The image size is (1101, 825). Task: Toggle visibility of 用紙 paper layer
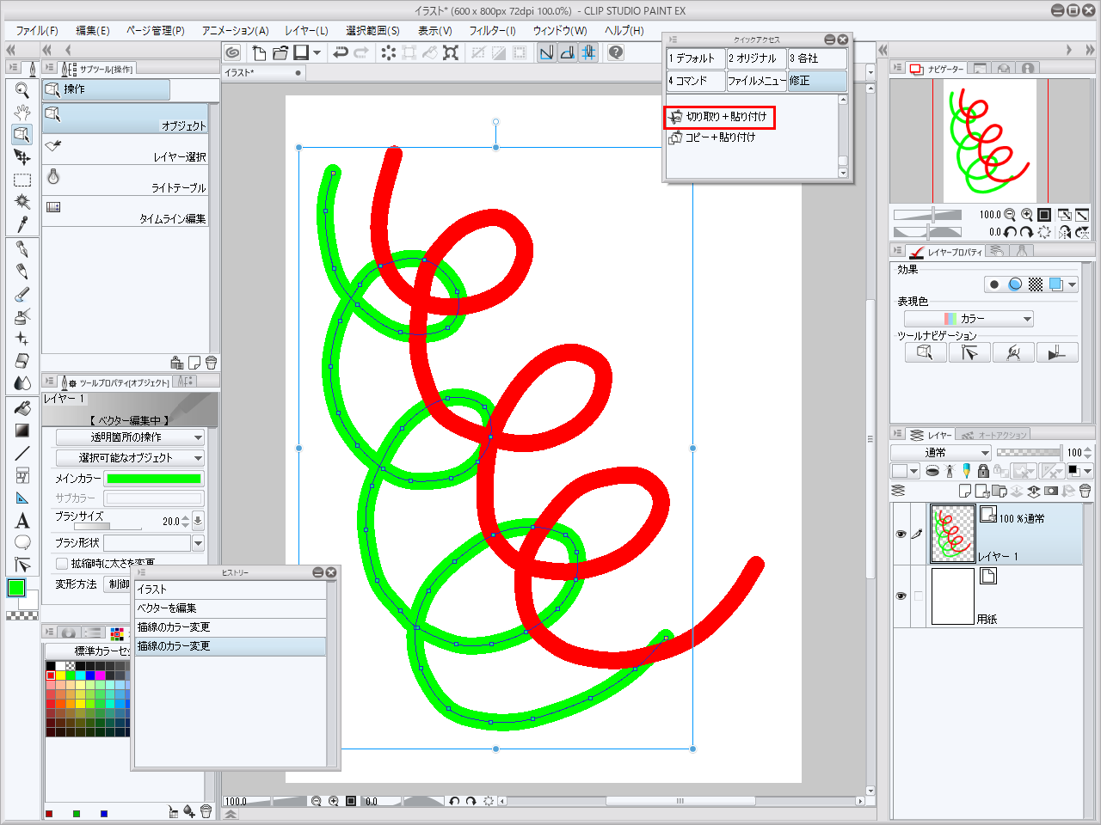pyautogui.click(x=901, y=596)
